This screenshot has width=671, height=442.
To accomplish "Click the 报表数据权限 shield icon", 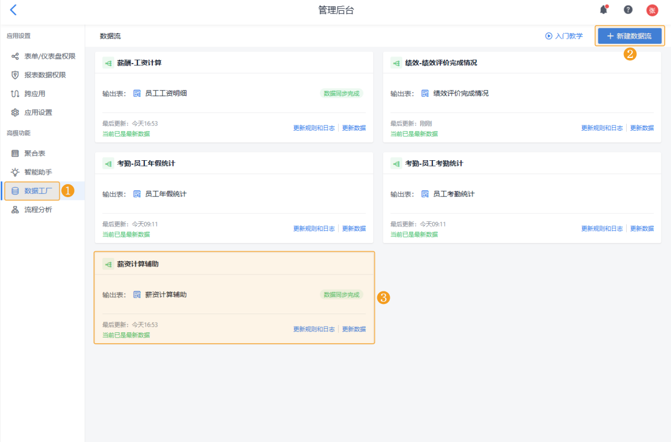I will click(15, 75).
